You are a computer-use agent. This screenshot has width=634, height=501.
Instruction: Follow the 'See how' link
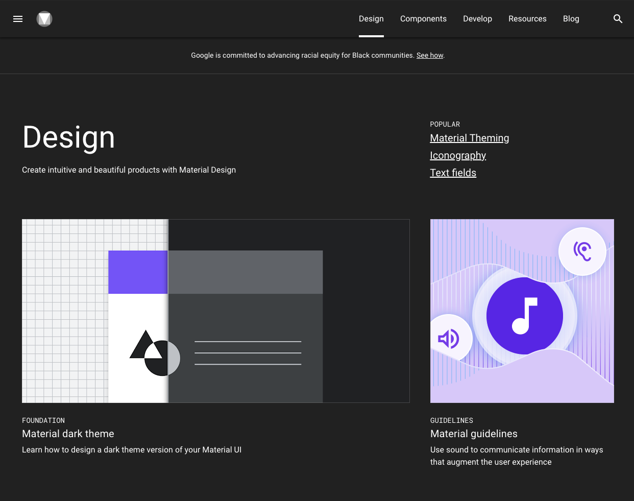[430, 55]
